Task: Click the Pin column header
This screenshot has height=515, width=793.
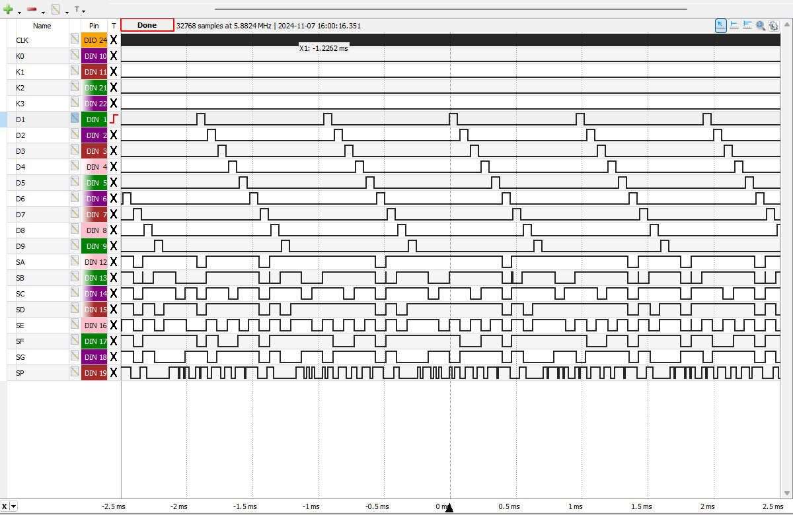Action: [94, 26]
